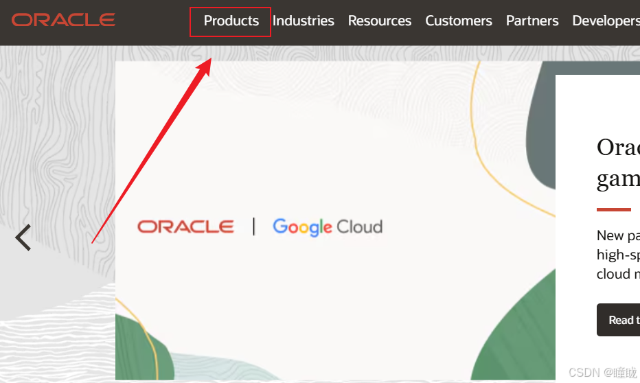Open the Partners menu
Image resolution: width=640 pixels, height=383 pixels.
pos(532,21)
